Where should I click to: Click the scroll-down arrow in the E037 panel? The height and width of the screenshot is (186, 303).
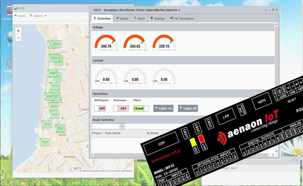(x=276, y=151)
